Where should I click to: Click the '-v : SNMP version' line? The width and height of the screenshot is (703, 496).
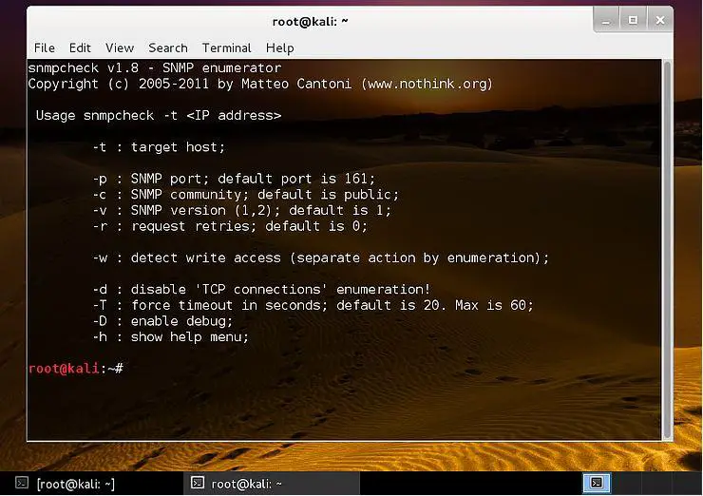pyautogui.click(x=241, y=210)
